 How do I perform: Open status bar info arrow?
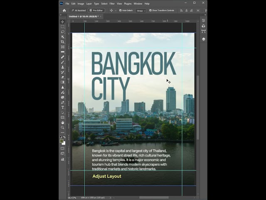[110, 197]
